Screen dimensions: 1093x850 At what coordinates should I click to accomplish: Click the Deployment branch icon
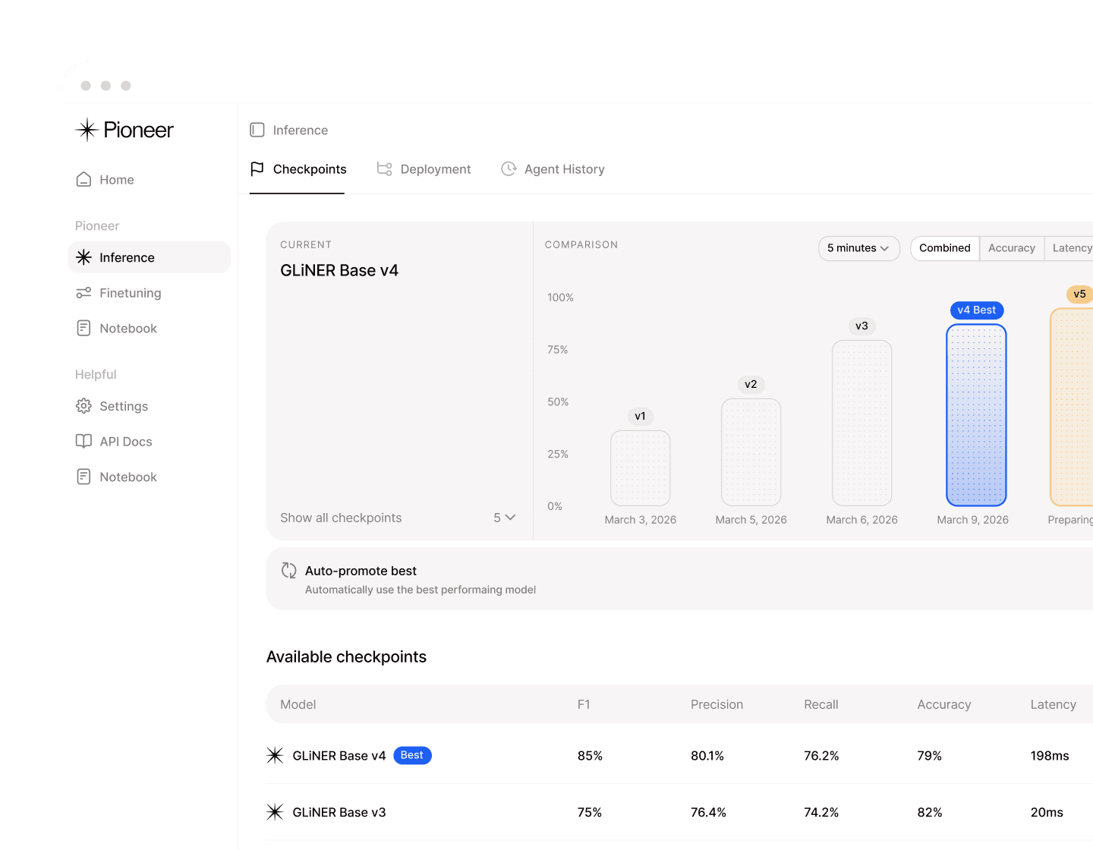click(385, 168)
